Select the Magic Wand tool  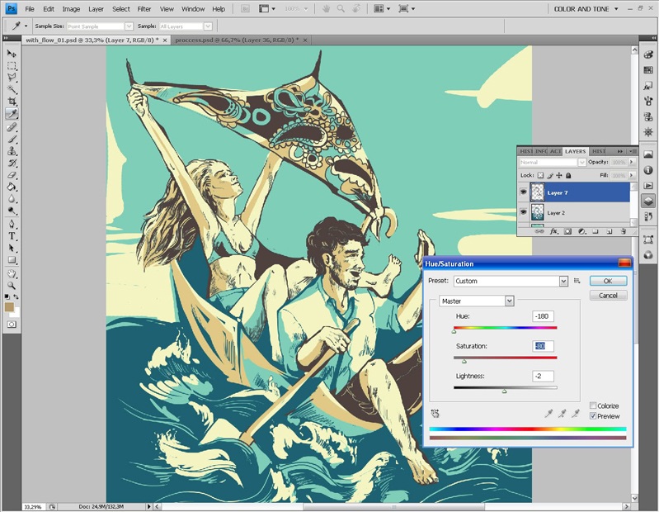(12, 89)
